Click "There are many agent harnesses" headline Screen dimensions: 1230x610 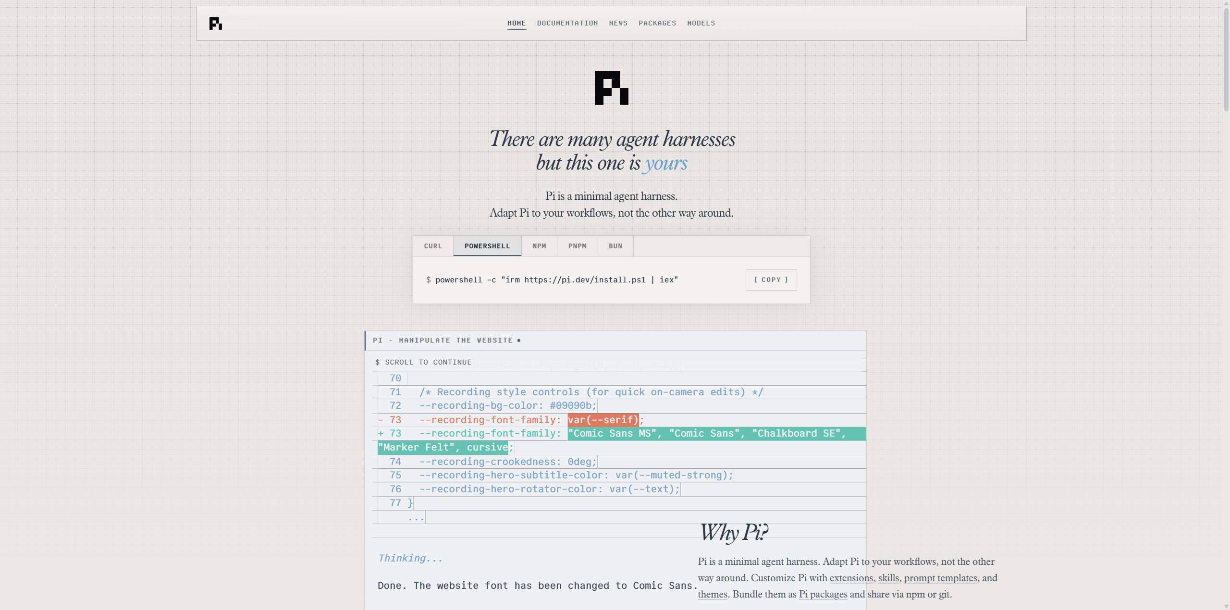click(612, 139)
